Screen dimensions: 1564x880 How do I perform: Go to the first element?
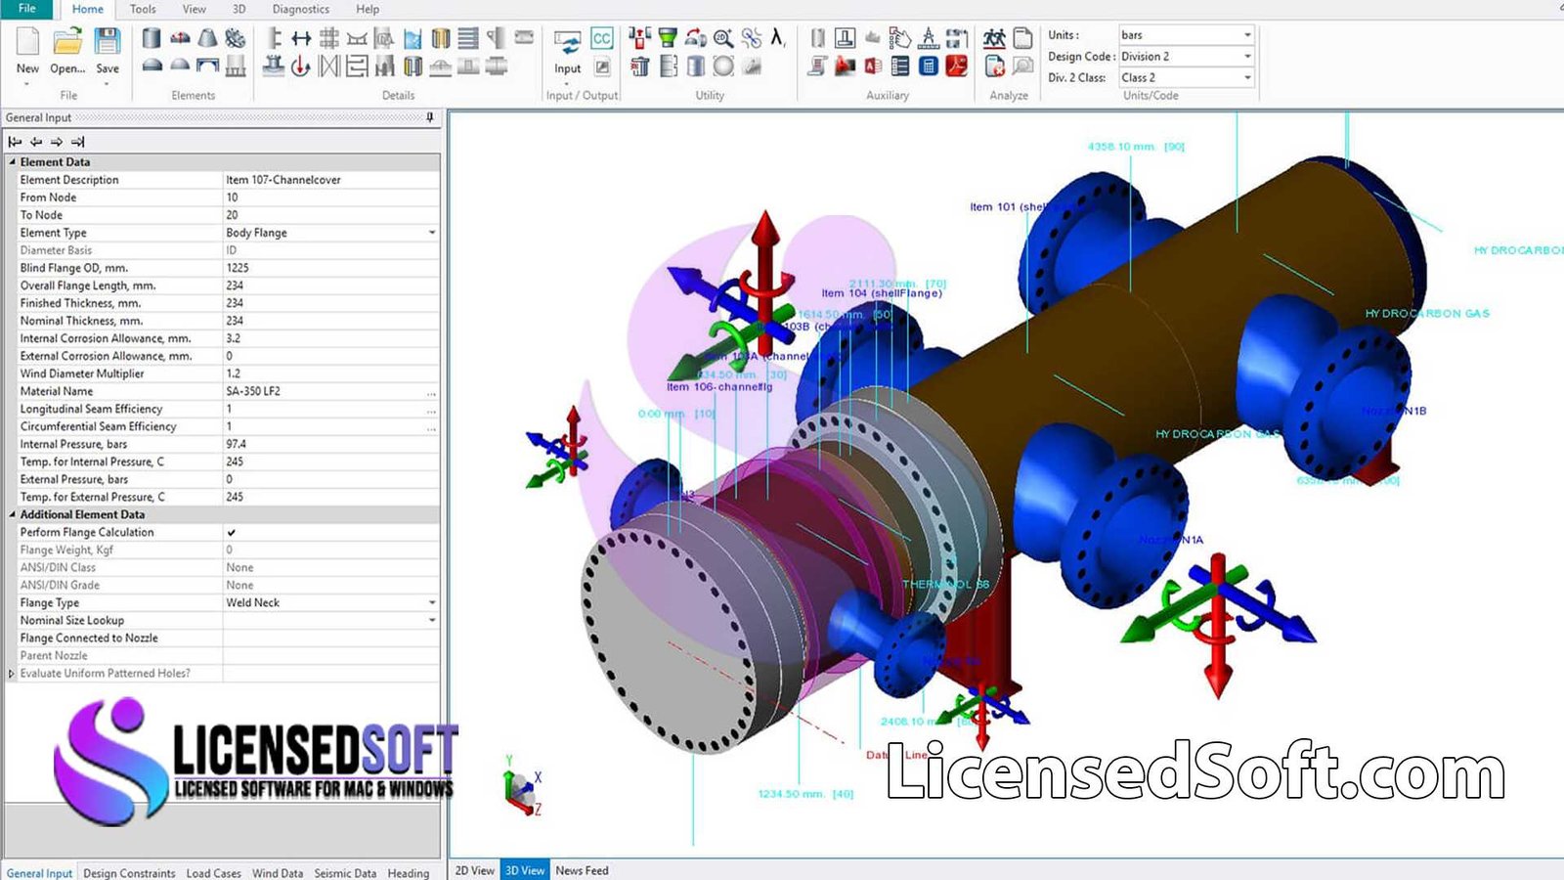(x=15, y=142)
